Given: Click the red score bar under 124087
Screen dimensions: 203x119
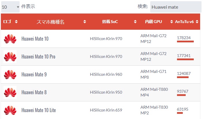Looking at the screenshot, I should click(x=183, y=77).
